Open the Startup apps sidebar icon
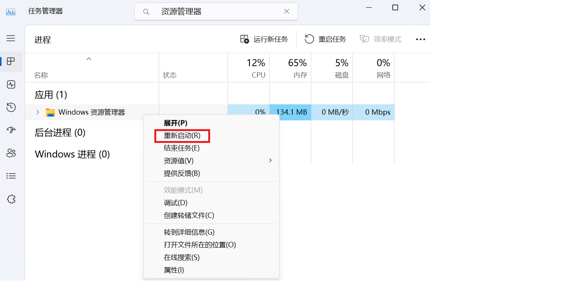The height and width of the screenshot is (287, 575). 11,130
